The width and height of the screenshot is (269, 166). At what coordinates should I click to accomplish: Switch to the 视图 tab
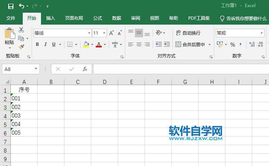point(154,18)
